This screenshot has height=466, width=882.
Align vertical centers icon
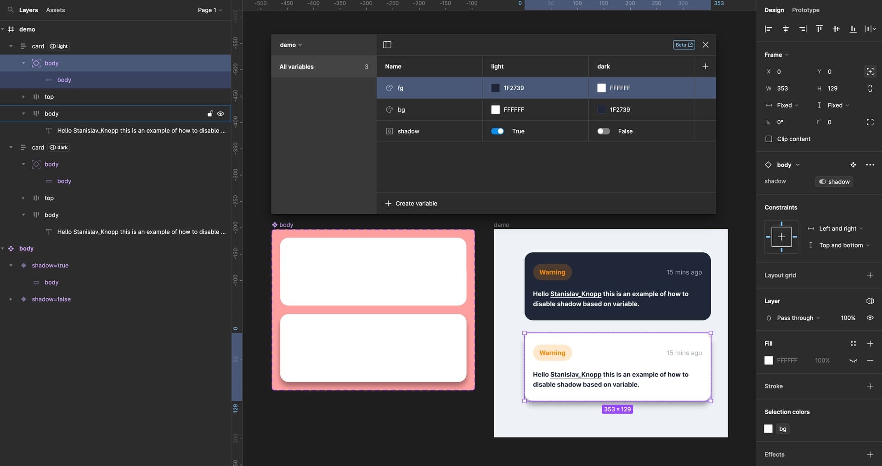836,29
